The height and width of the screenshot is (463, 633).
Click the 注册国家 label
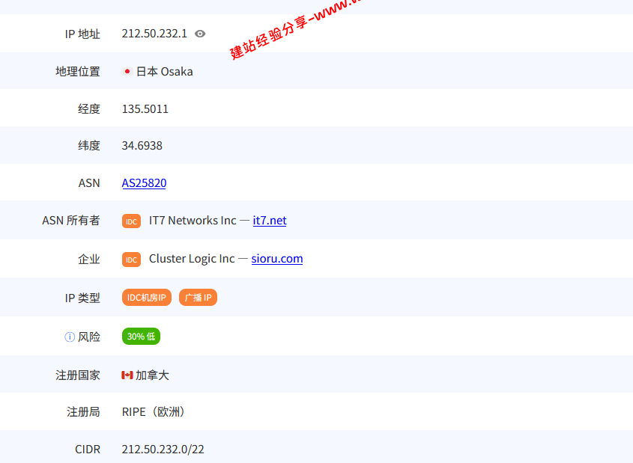(77, 375)
